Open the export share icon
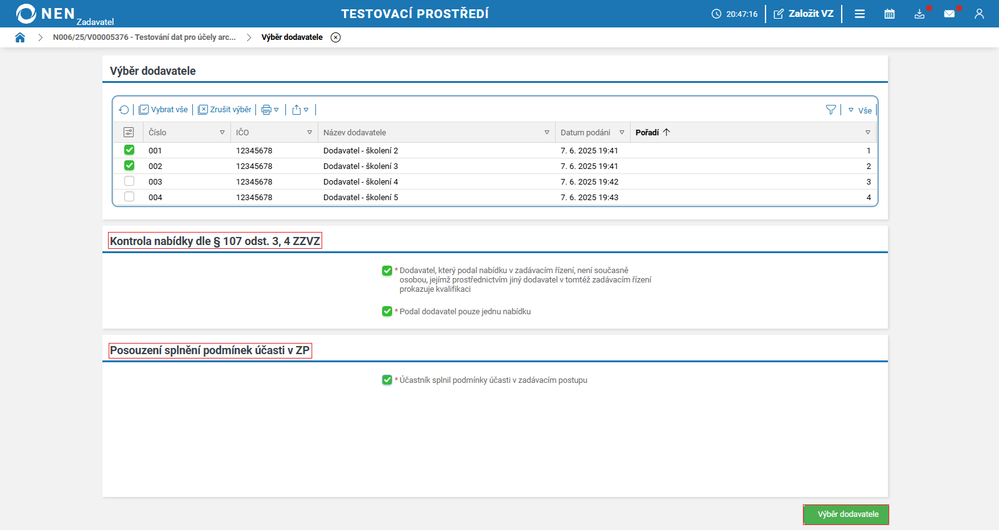The image size is (999, 530). click(300, 110)
